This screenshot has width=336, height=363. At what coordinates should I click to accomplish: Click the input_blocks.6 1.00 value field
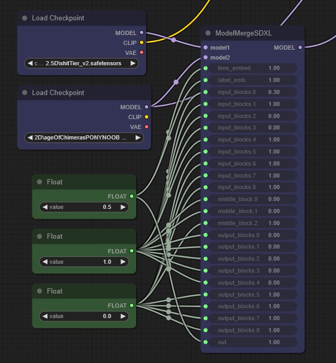[x=253, y=163]
